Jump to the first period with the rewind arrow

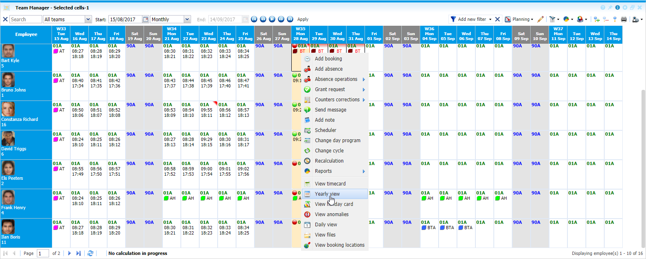[254, 19]
